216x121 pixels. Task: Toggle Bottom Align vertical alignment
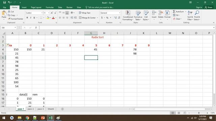coord(67,13)
